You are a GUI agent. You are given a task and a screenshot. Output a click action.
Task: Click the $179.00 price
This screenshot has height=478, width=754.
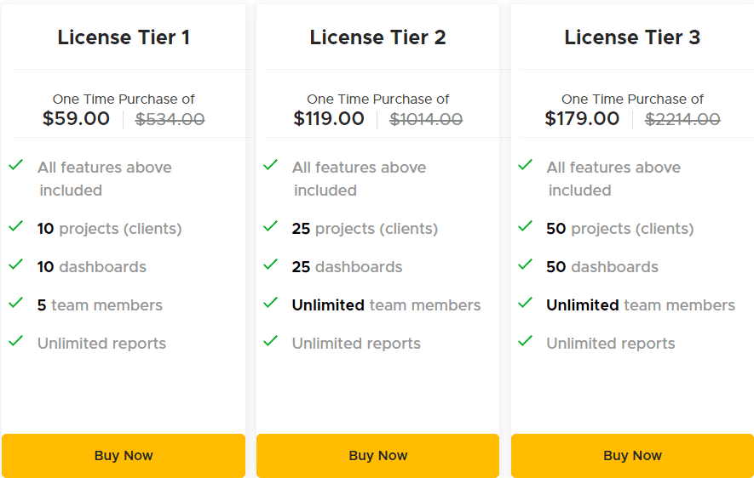click(x=582, y=118)
